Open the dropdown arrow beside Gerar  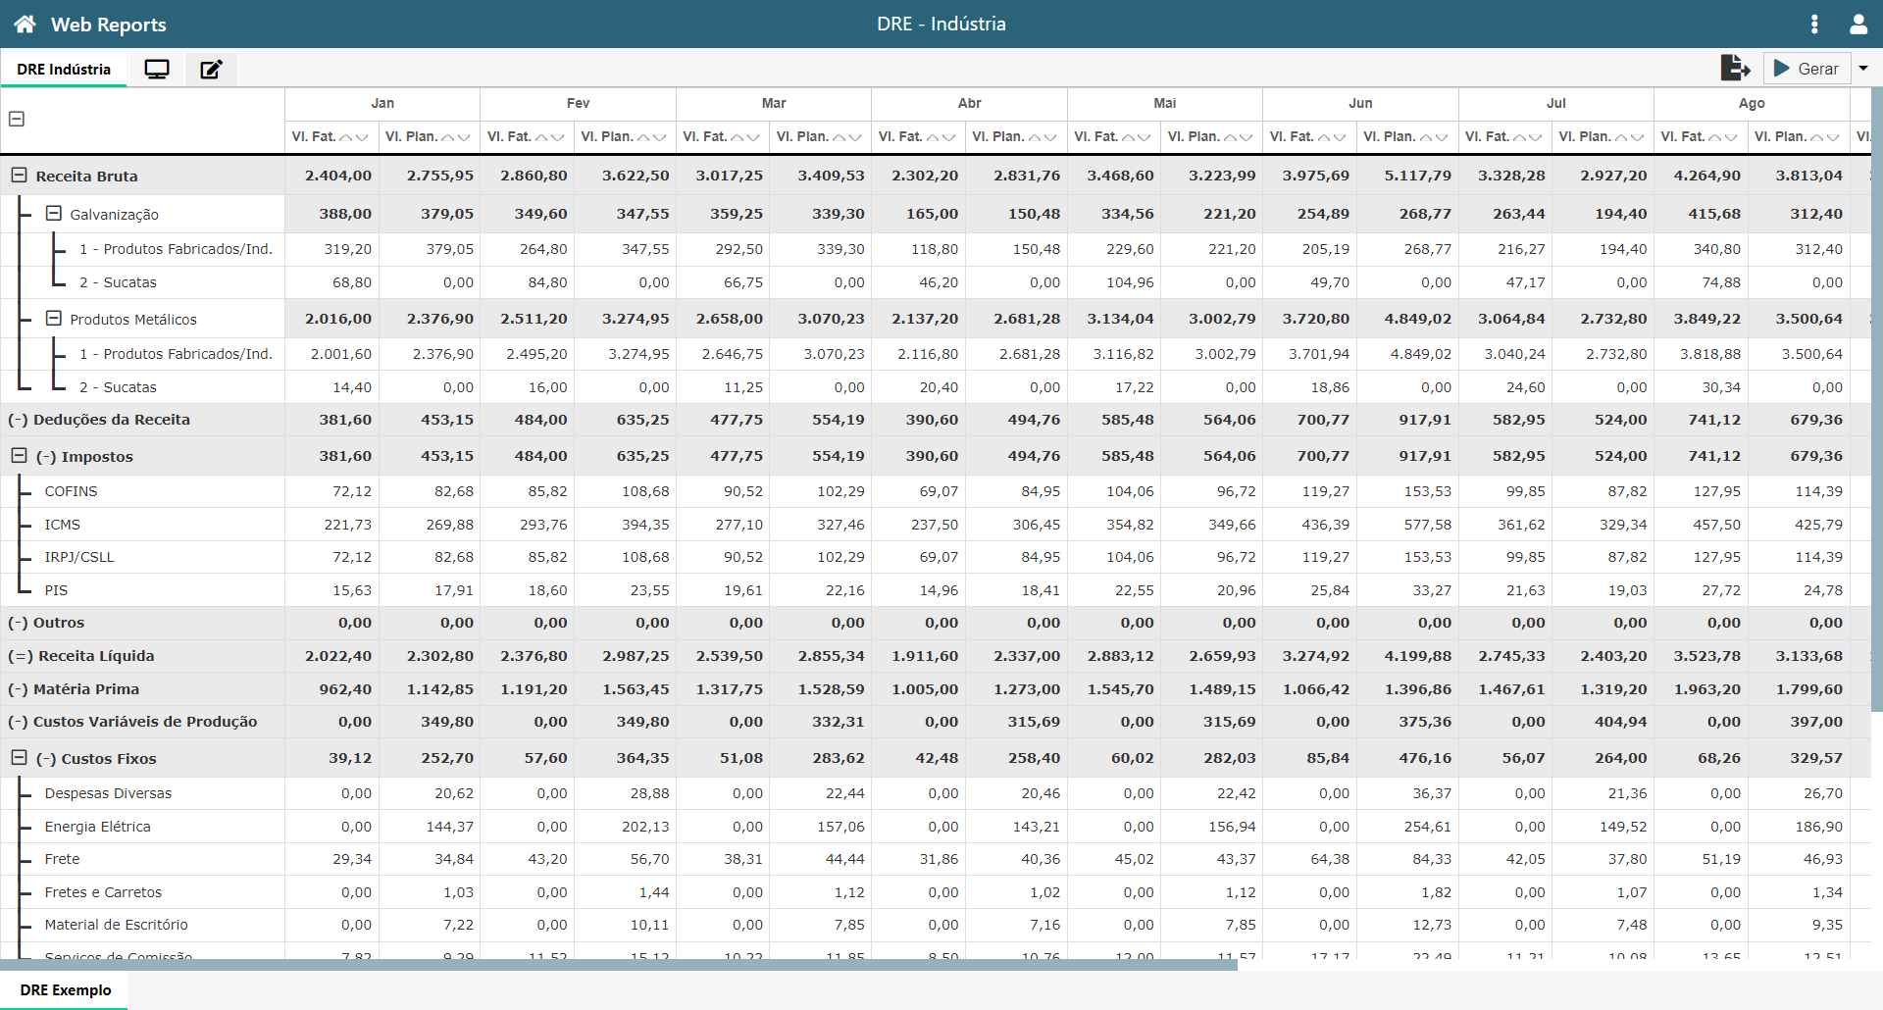click(1863, 69)
